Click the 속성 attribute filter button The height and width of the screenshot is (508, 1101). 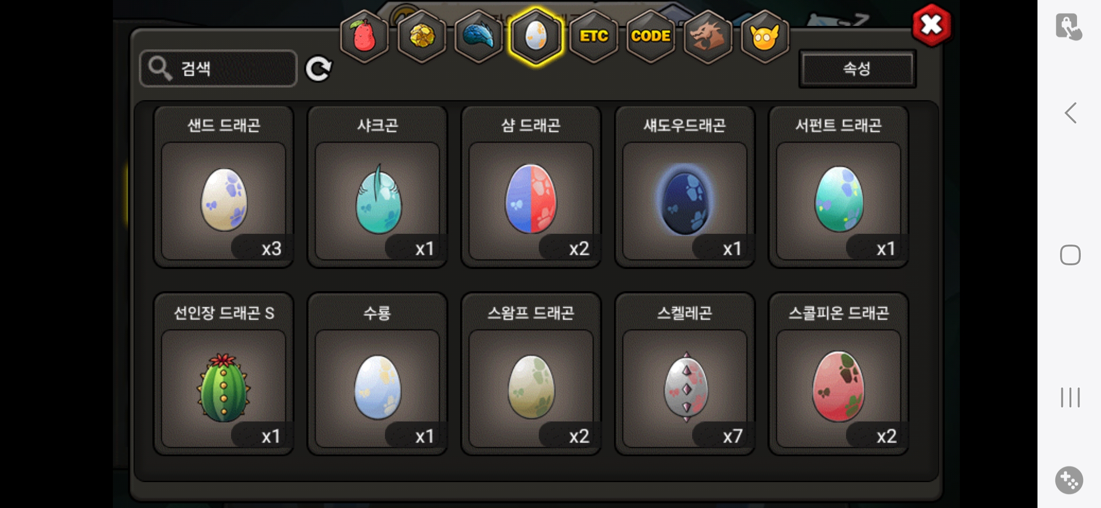[x=857, y=69]
